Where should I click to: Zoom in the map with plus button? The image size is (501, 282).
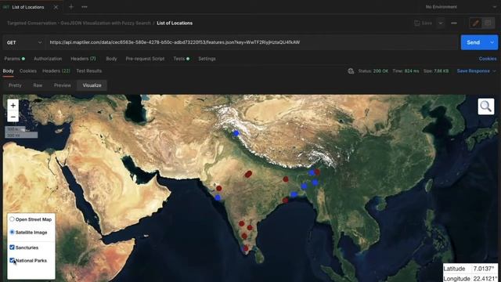(13, 105)
